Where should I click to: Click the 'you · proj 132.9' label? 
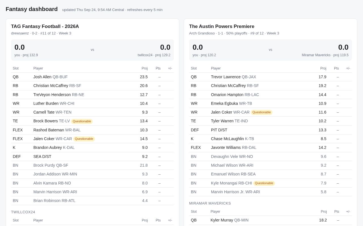tap(26, 55)
